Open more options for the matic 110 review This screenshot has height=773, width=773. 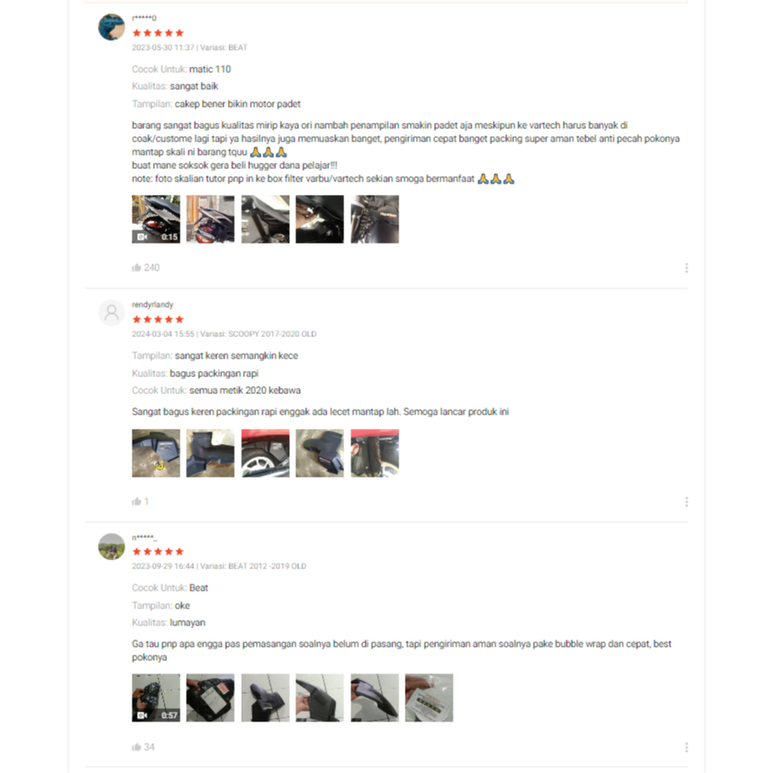tap(686, 268)
